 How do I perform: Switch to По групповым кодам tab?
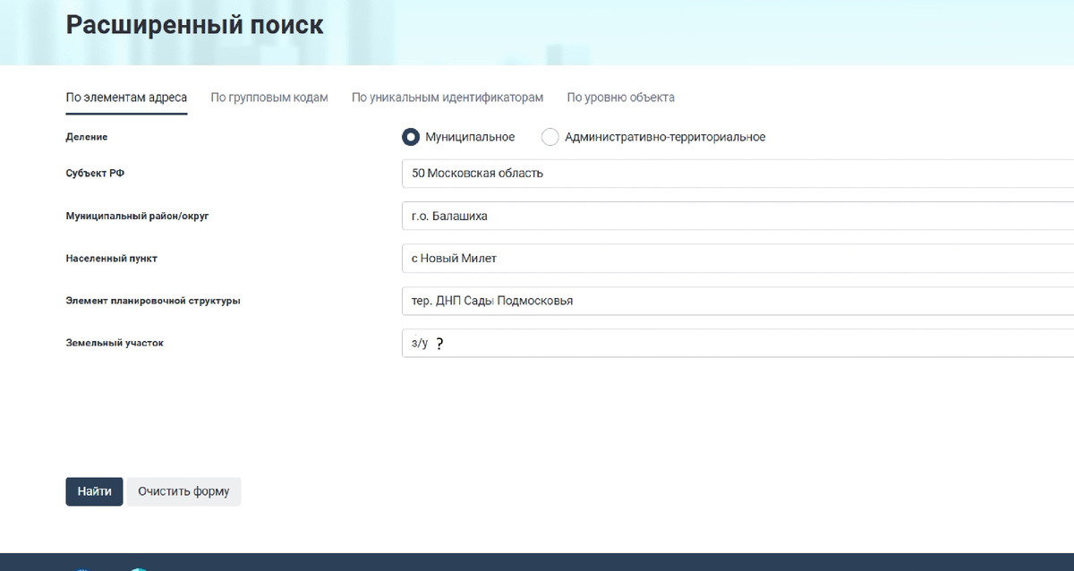click(269, 97)
